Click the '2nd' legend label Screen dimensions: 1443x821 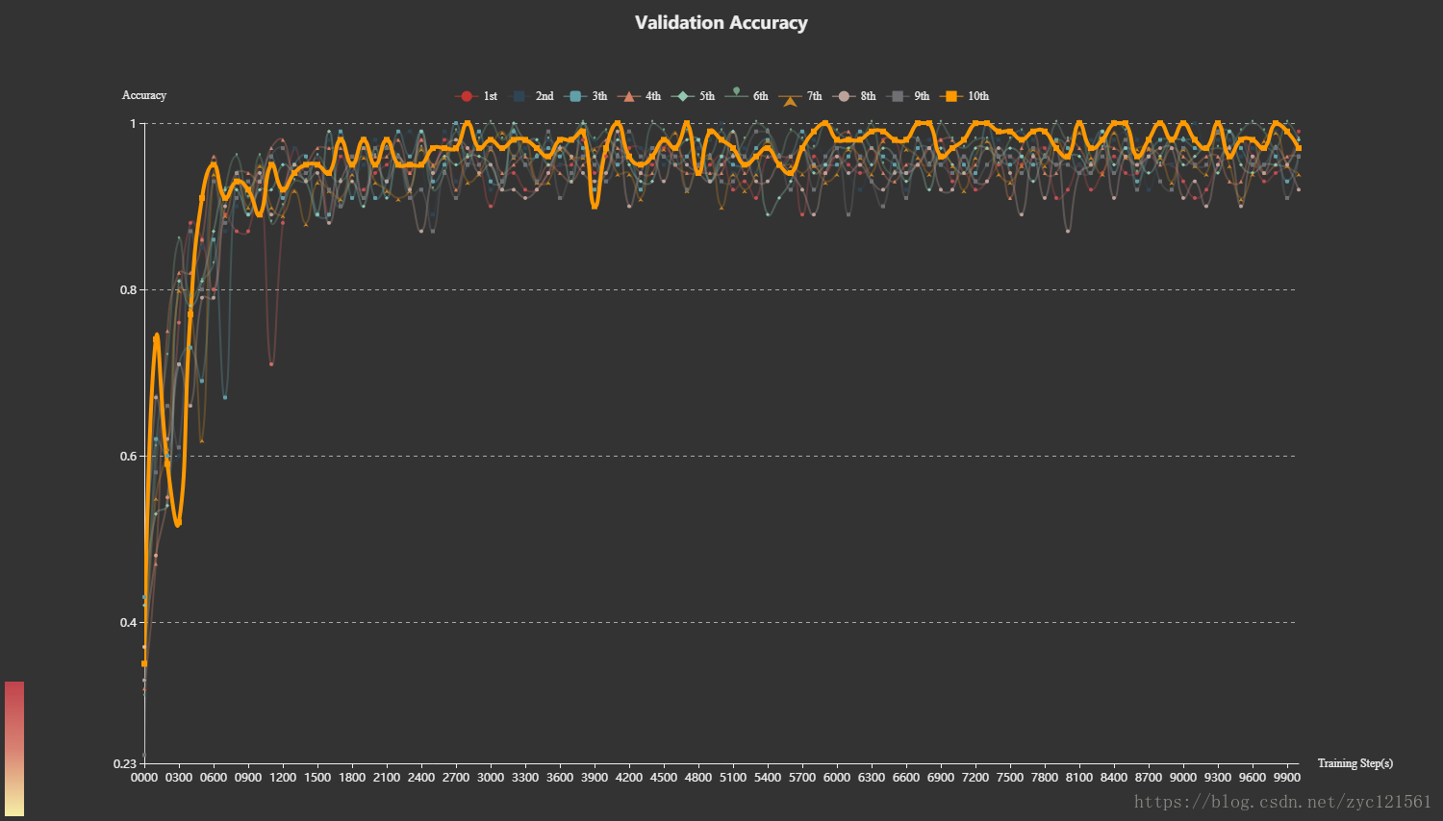(x=544, y=96)
